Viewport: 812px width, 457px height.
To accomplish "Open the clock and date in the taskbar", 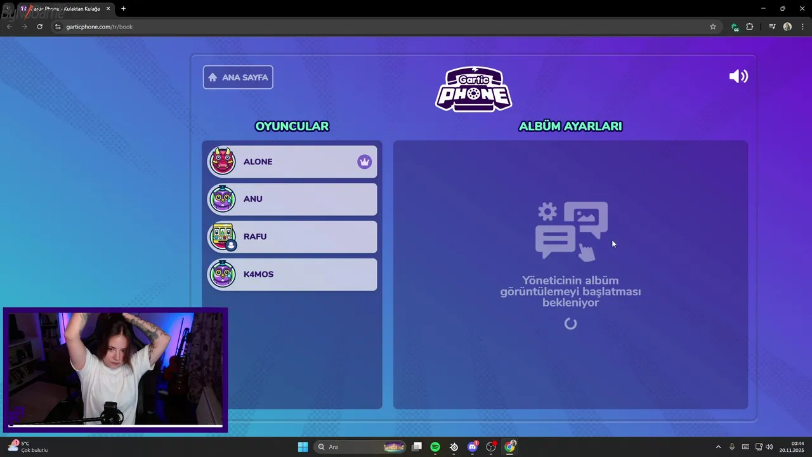I will click(792, 447).
